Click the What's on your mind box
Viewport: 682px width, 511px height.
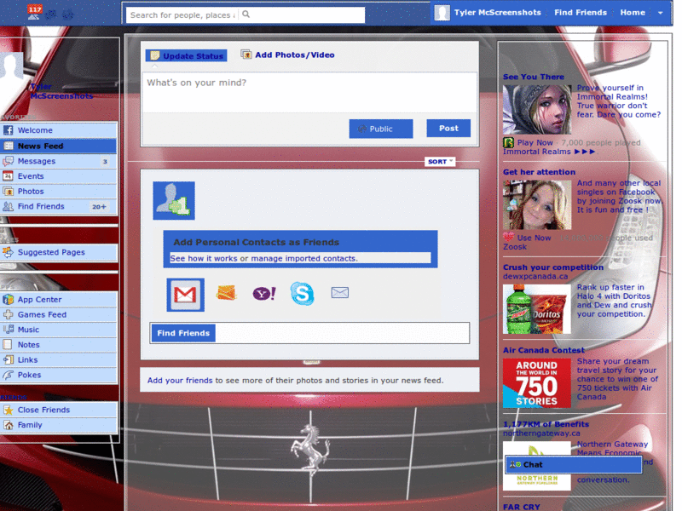(x=309, y=93)
